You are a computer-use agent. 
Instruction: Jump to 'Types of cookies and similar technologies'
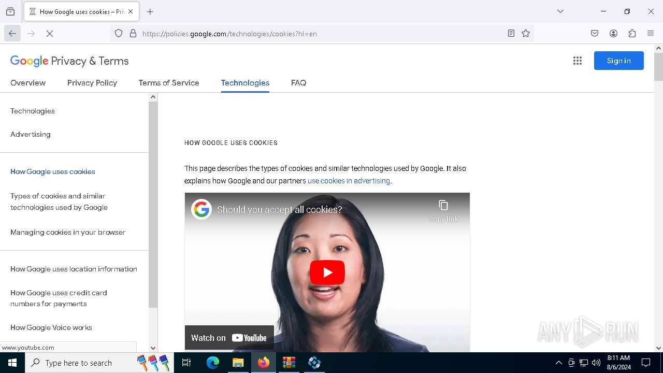pos(59,202)
